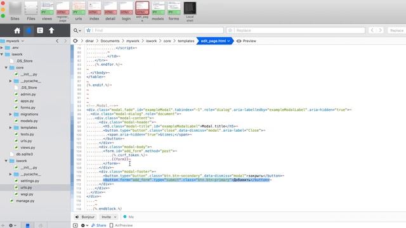Select db.sqlite3 in file tree
The width and height of the screenshot is (406, 228).
pos(24,155)
